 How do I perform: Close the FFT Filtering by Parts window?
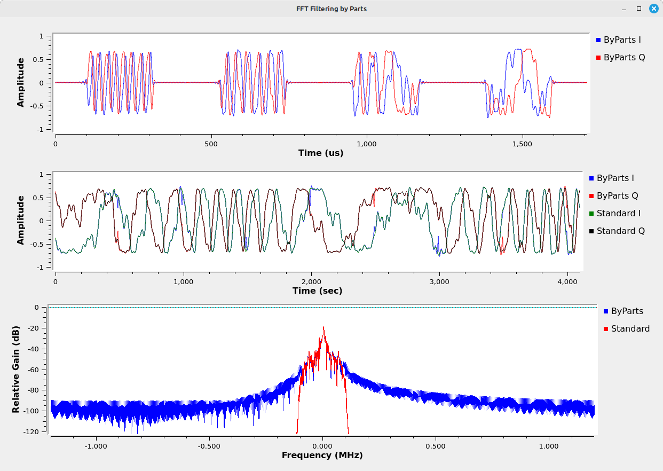[x=653, y=9]
